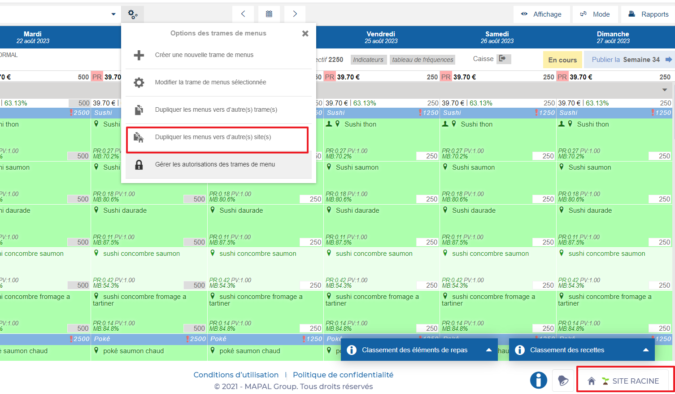The width and height of the screenshot is (675, 394).
Task: Click the Dimanche sushi concombre fromage a tartiner dish
Action: 605,300
